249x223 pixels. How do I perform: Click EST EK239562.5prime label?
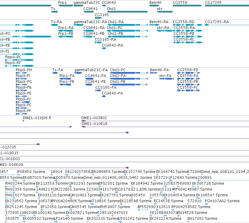click(x=21, y=201)
